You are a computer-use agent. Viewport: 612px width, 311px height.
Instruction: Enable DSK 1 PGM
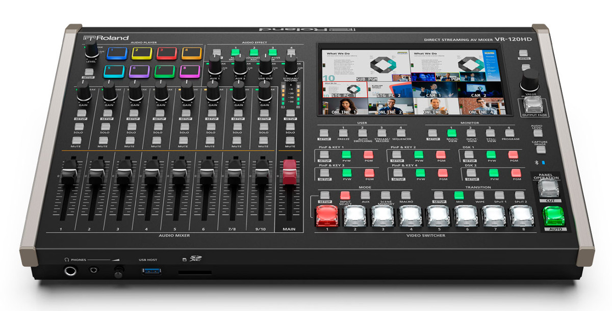513,154
